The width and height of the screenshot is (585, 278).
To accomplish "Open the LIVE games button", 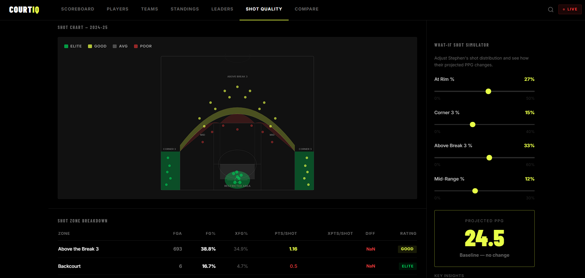I will pyautogui.click(x=570, y=9).
